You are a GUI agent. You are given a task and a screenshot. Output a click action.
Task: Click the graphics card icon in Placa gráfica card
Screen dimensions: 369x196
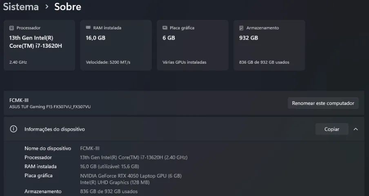[165, 28]
